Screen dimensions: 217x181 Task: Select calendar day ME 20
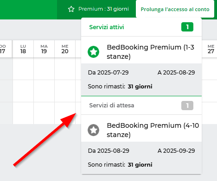pyautogui.click(x=65, y=49)
